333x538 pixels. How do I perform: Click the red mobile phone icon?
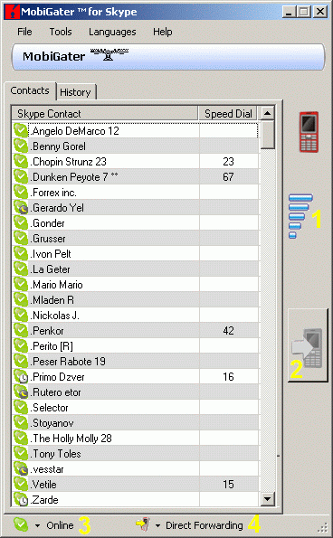(x=309, y=132)
